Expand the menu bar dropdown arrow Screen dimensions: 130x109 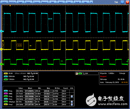coord(91,2)
